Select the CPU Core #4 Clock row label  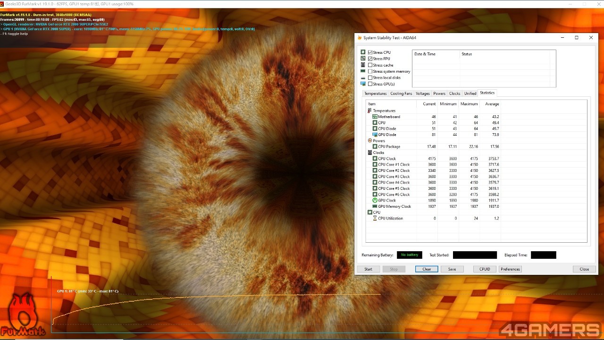tap(394, 182)
